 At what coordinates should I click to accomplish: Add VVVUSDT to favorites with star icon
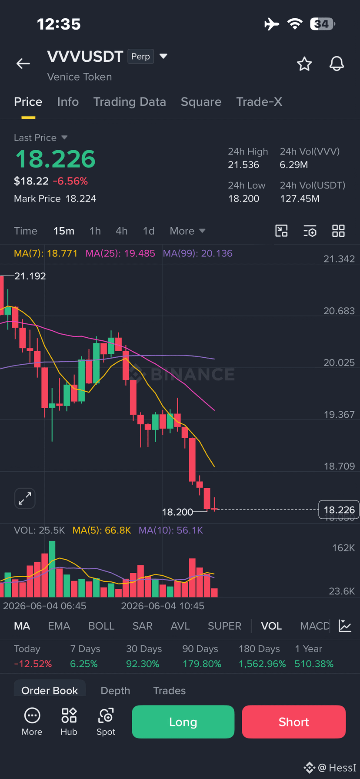(304, 64)
